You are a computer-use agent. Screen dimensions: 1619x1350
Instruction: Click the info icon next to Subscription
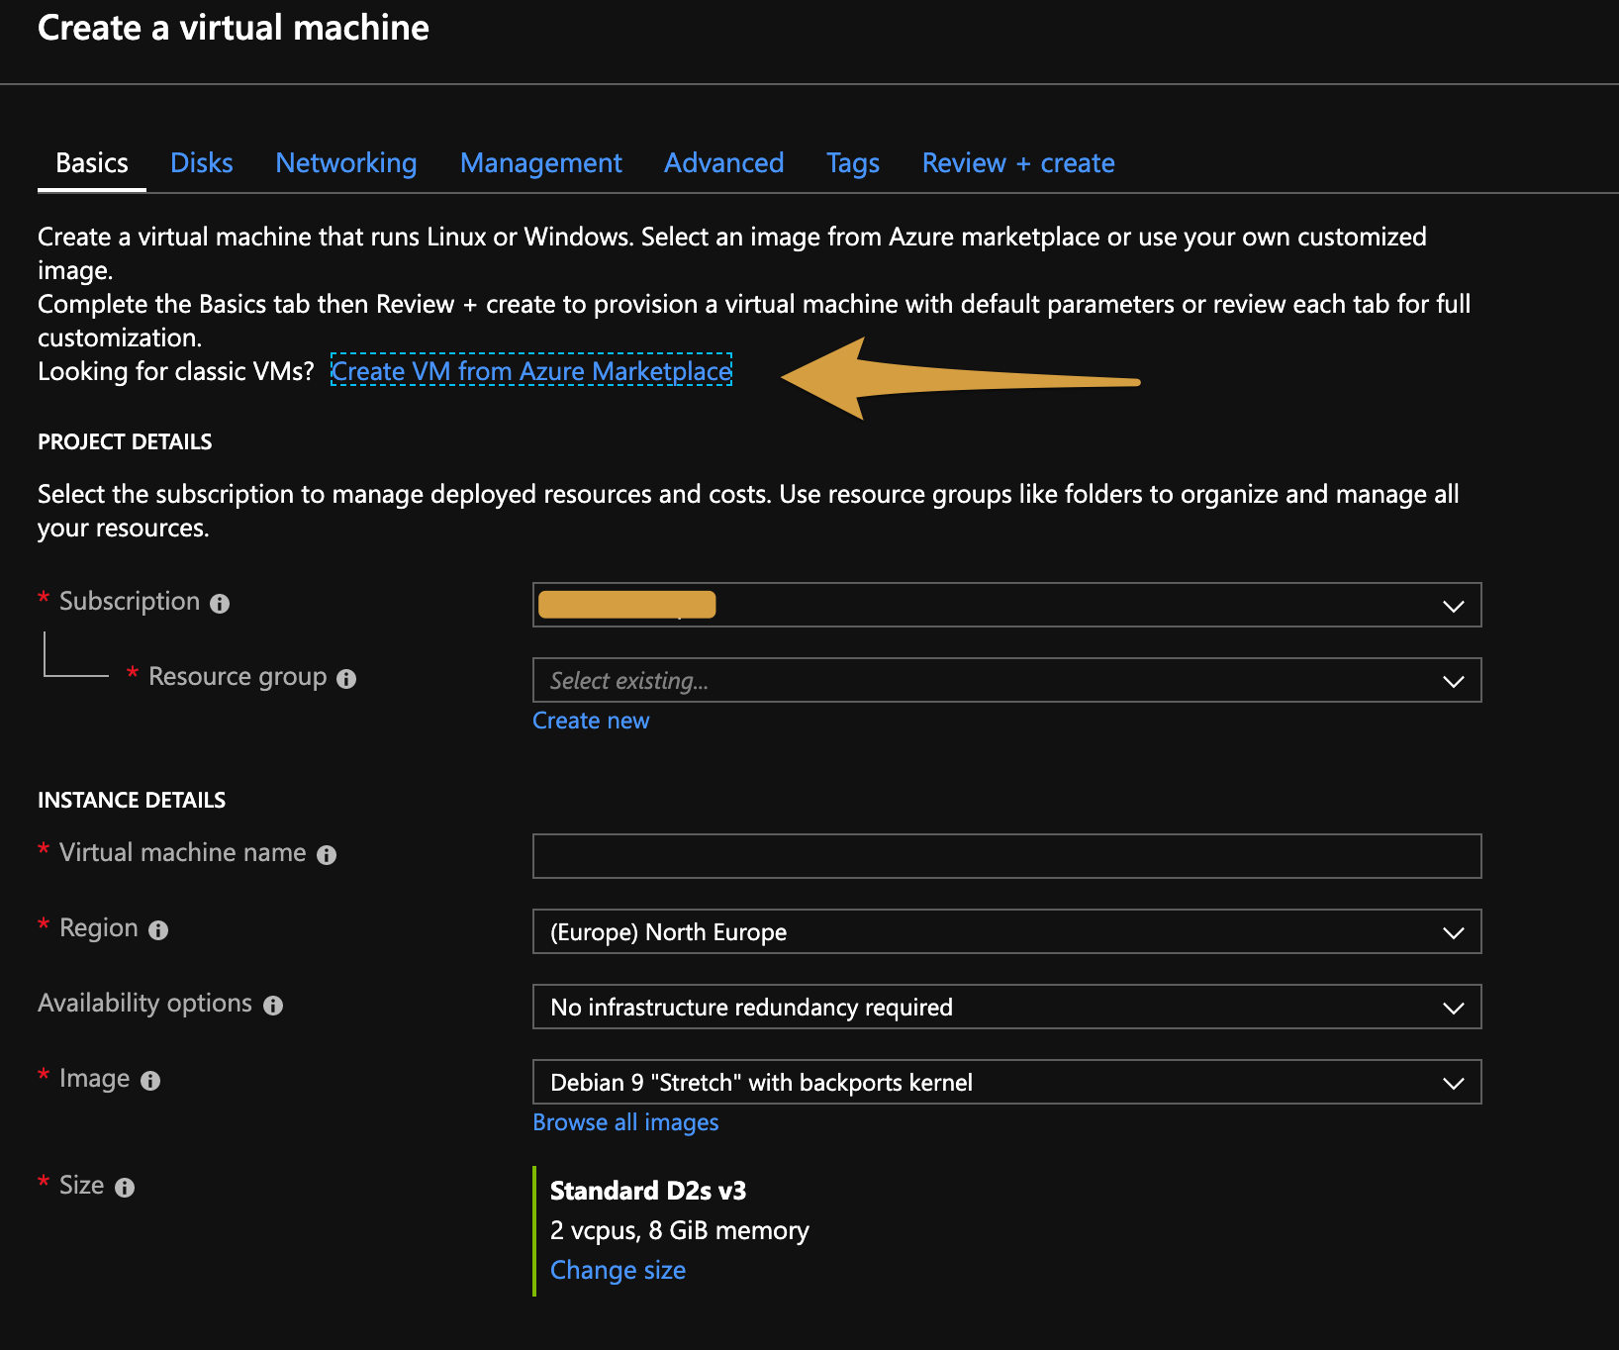point(220,604)
